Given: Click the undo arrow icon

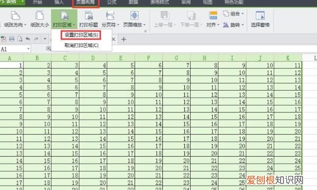Looking at the screenshot, I should tap(27, 39).
